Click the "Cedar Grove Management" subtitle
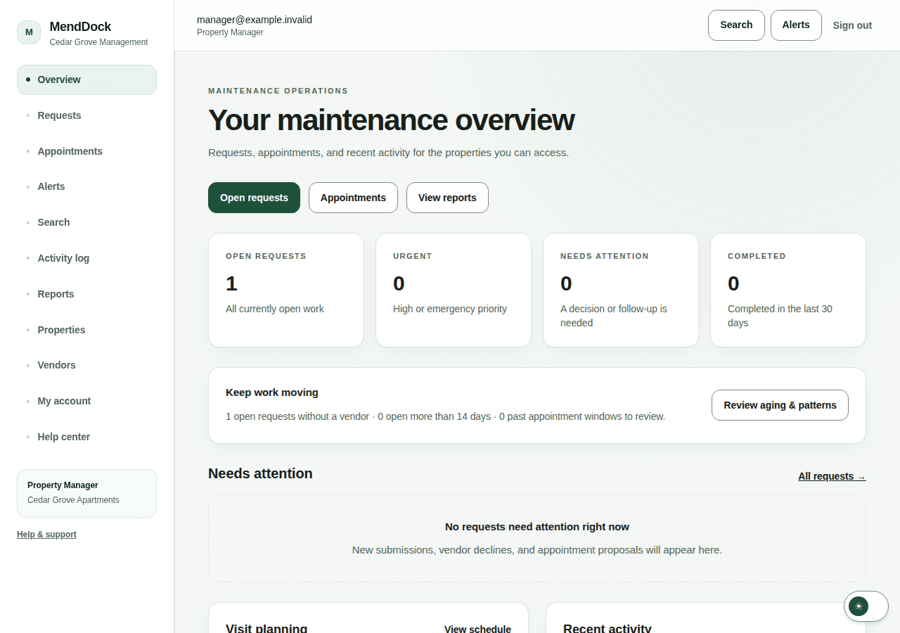Image resolution: width=900 pixels, height=633 pixels. click(x=98, y=42)
